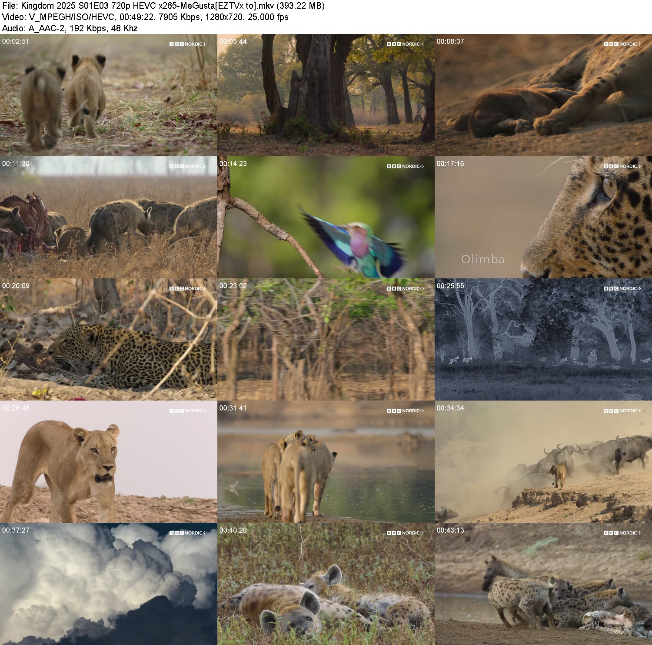The width and height of the screenshot is (652, 645).
Task: Select the roller bird thumbnail at 00:14:23
Action: click(x=326, y=217)
